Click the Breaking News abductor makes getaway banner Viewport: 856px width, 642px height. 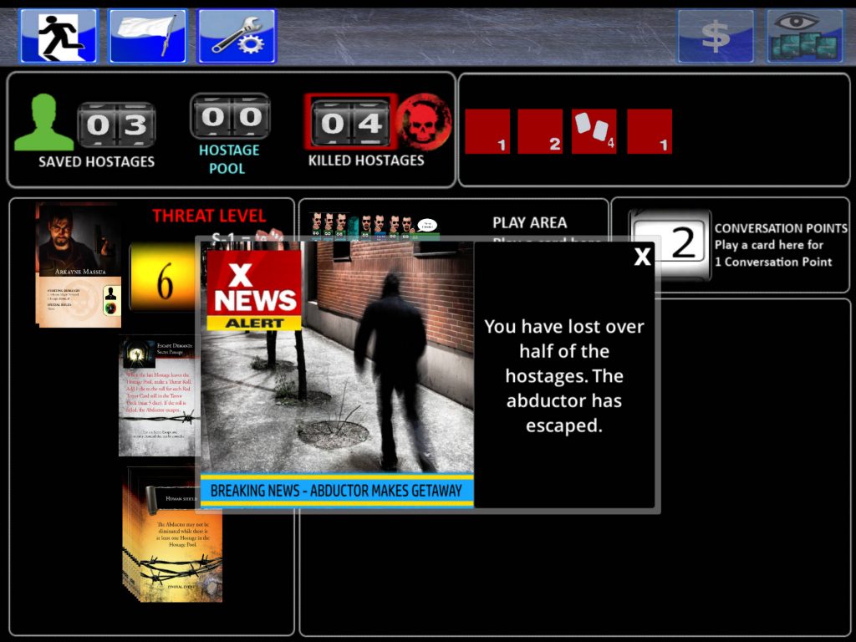[337, 490]
